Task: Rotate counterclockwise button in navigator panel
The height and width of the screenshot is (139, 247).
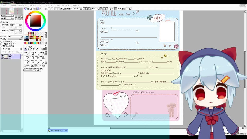Action: (16, 19)
